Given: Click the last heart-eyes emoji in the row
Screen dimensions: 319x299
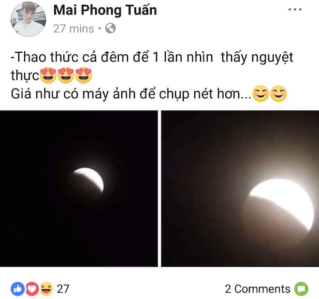Looking at the screenshot, I should (84, 75).
